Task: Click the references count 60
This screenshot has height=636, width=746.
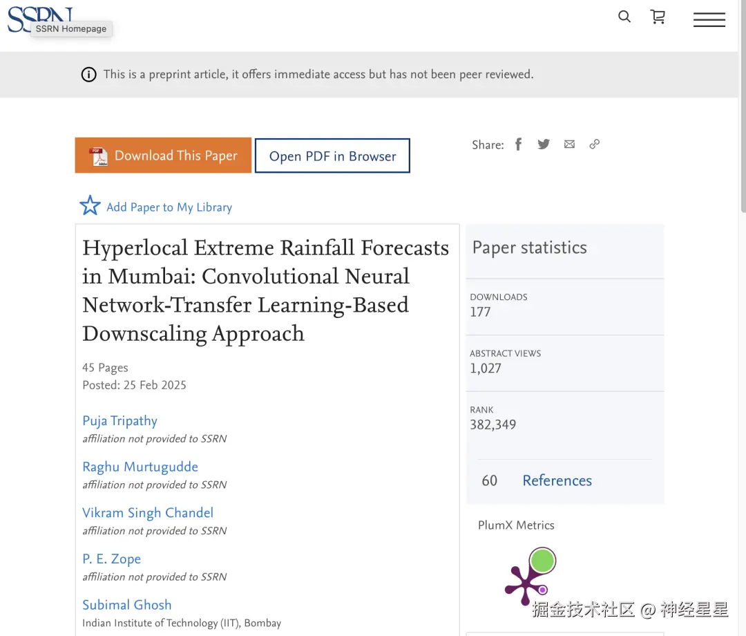Action: [490, 481]
